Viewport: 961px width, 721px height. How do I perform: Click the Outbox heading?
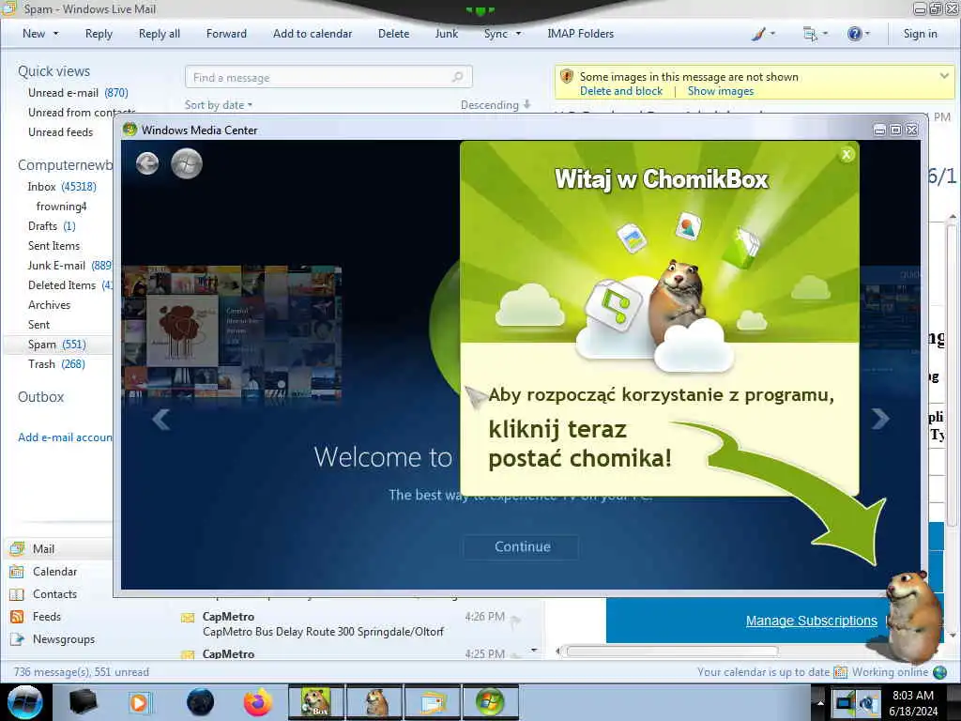[40, 397]
